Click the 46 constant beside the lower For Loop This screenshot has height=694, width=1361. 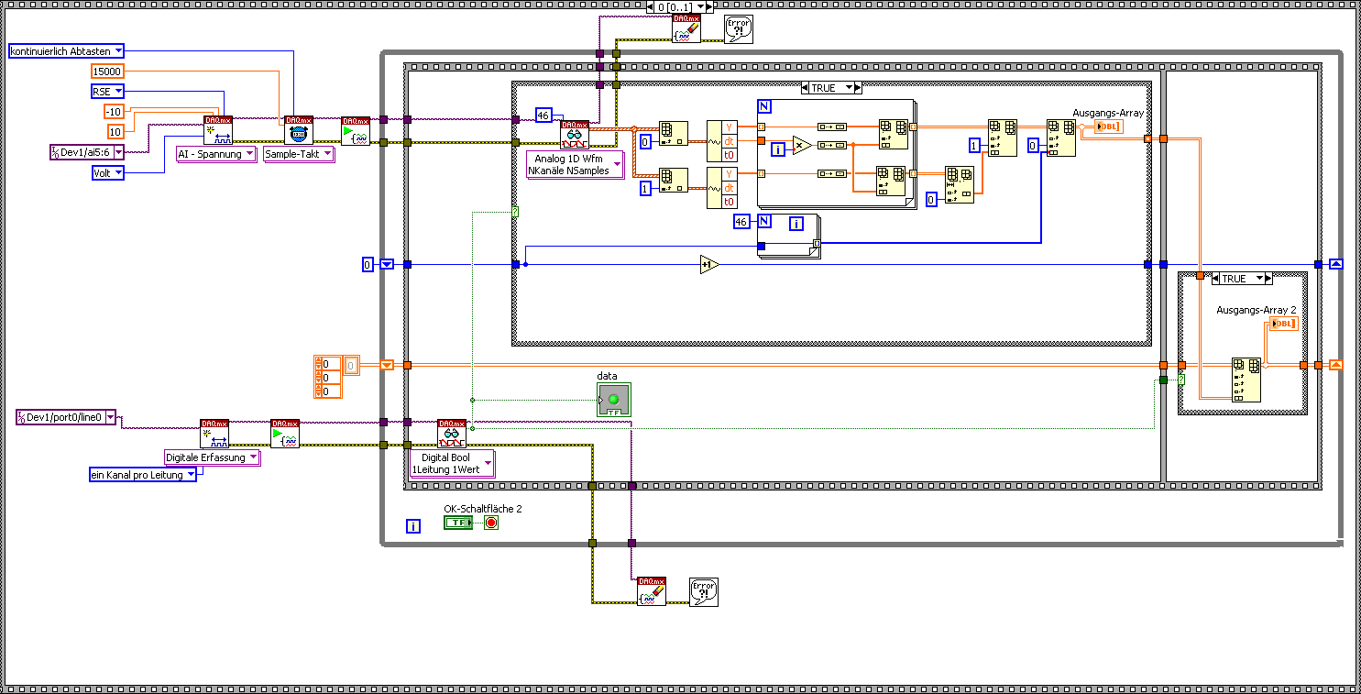pos(742,222)
